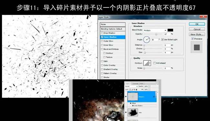Switch to the Paths tab
Image resolution: width=210 pixels, height=121 pixels.
(x=142, y=84)
